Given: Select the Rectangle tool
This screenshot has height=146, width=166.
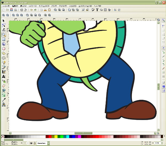Looking at the screenshot, I should tap(4, 39).
